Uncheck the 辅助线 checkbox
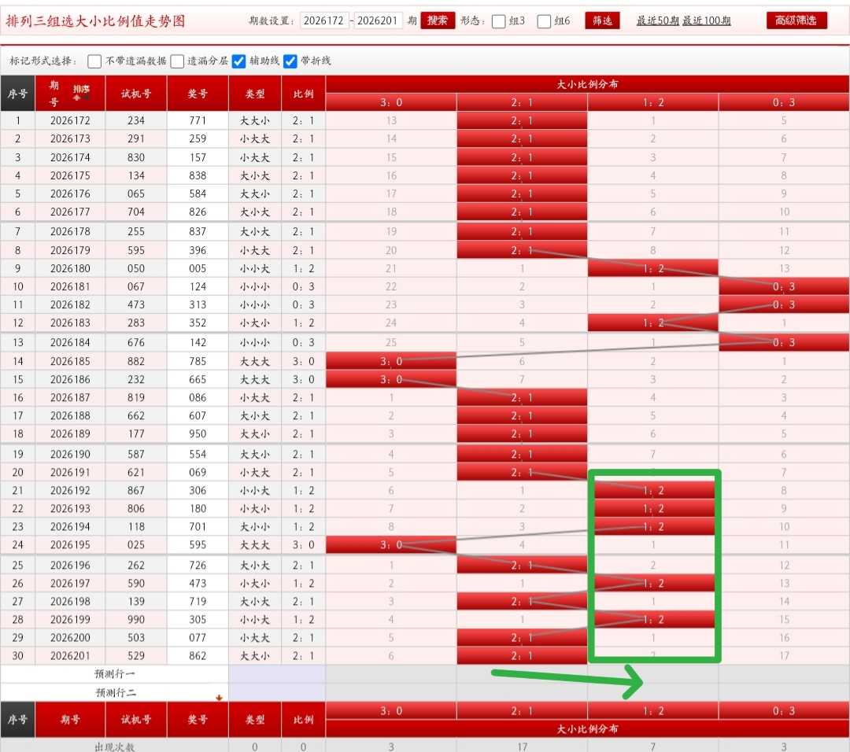850x752 pixels. [x=238, y=61]
